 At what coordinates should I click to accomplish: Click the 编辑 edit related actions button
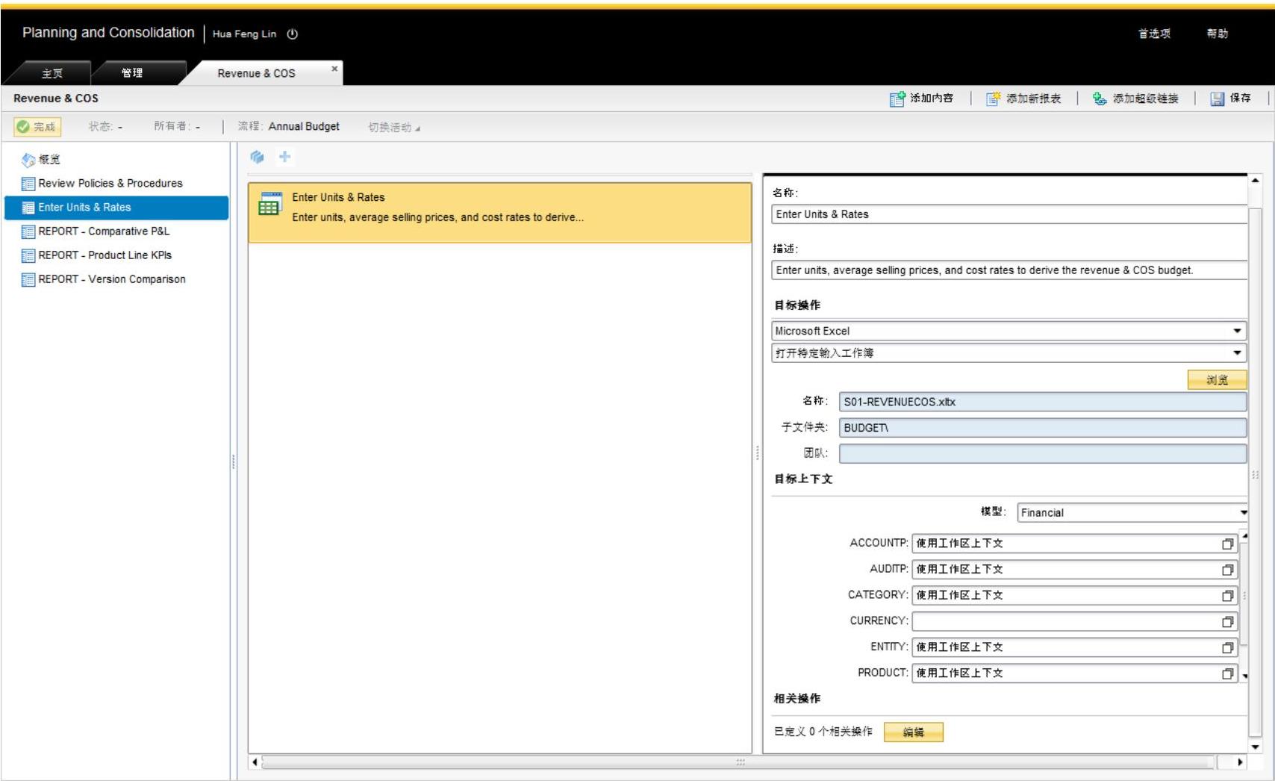914,732
